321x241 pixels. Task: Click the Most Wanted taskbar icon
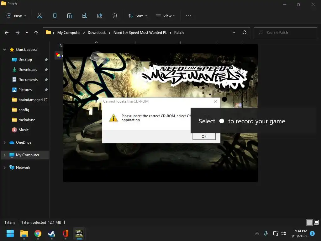pyautogui.click(x=79, y=233)
